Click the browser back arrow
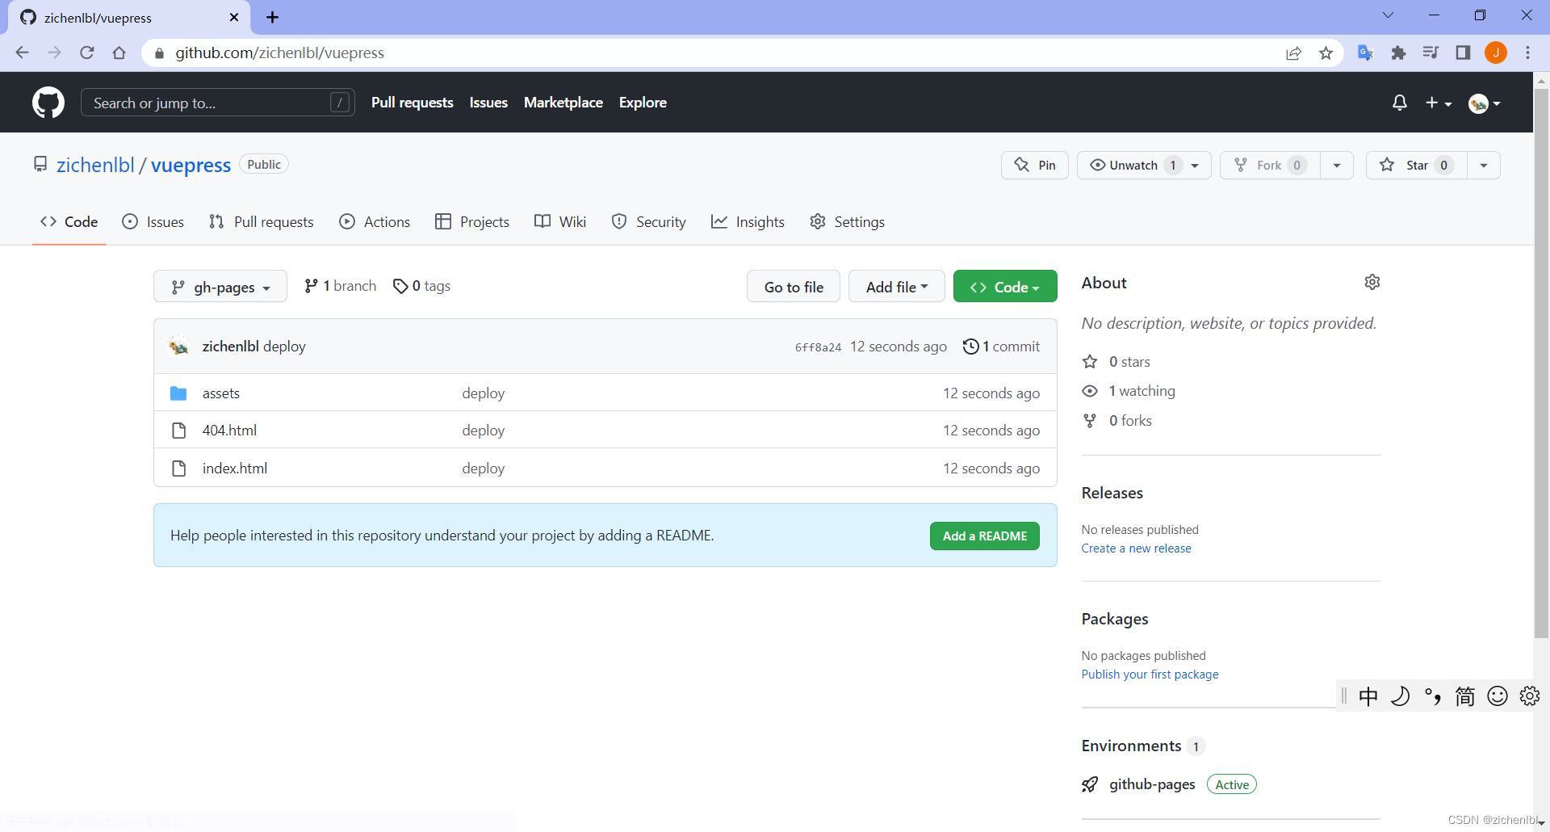 point(23,53)
